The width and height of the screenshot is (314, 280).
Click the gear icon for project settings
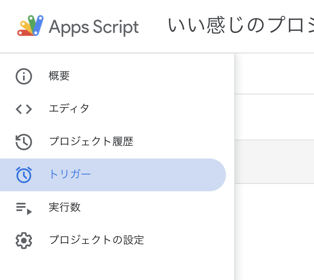pos(24,241)
